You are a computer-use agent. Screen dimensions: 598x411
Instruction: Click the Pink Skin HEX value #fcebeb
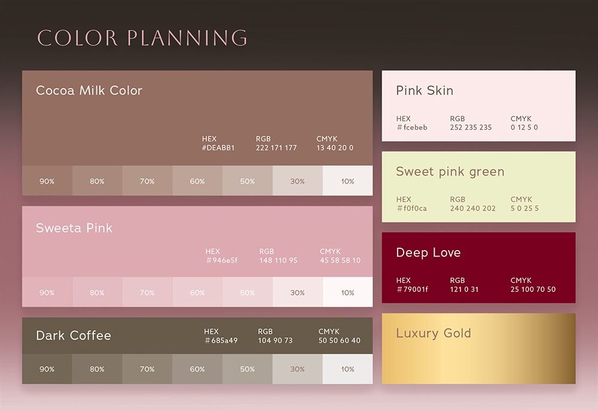point(412,127)
